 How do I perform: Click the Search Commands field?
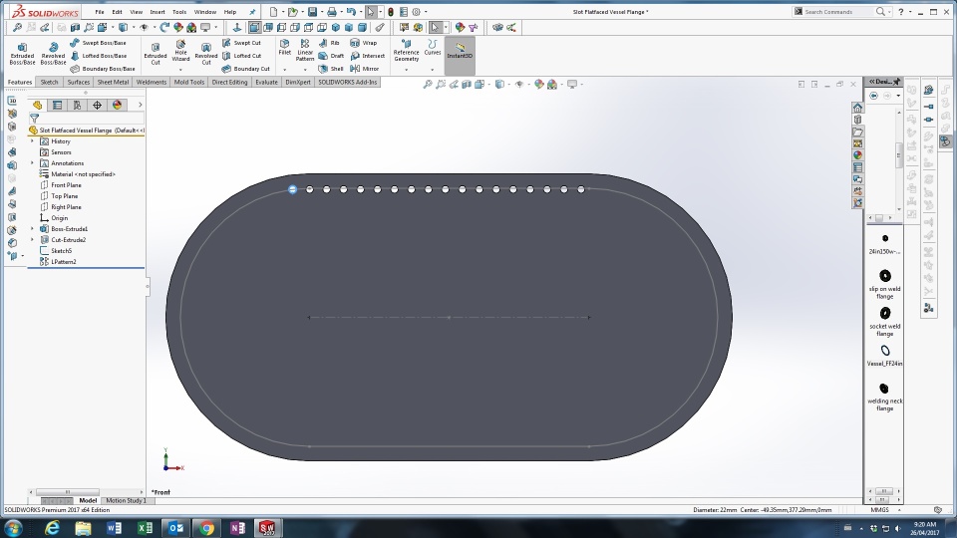coord(837,12)
